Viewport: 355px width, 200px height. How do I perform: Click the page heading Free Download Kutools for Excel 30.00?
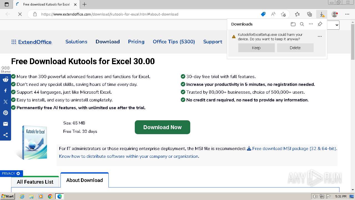point(83,61)
